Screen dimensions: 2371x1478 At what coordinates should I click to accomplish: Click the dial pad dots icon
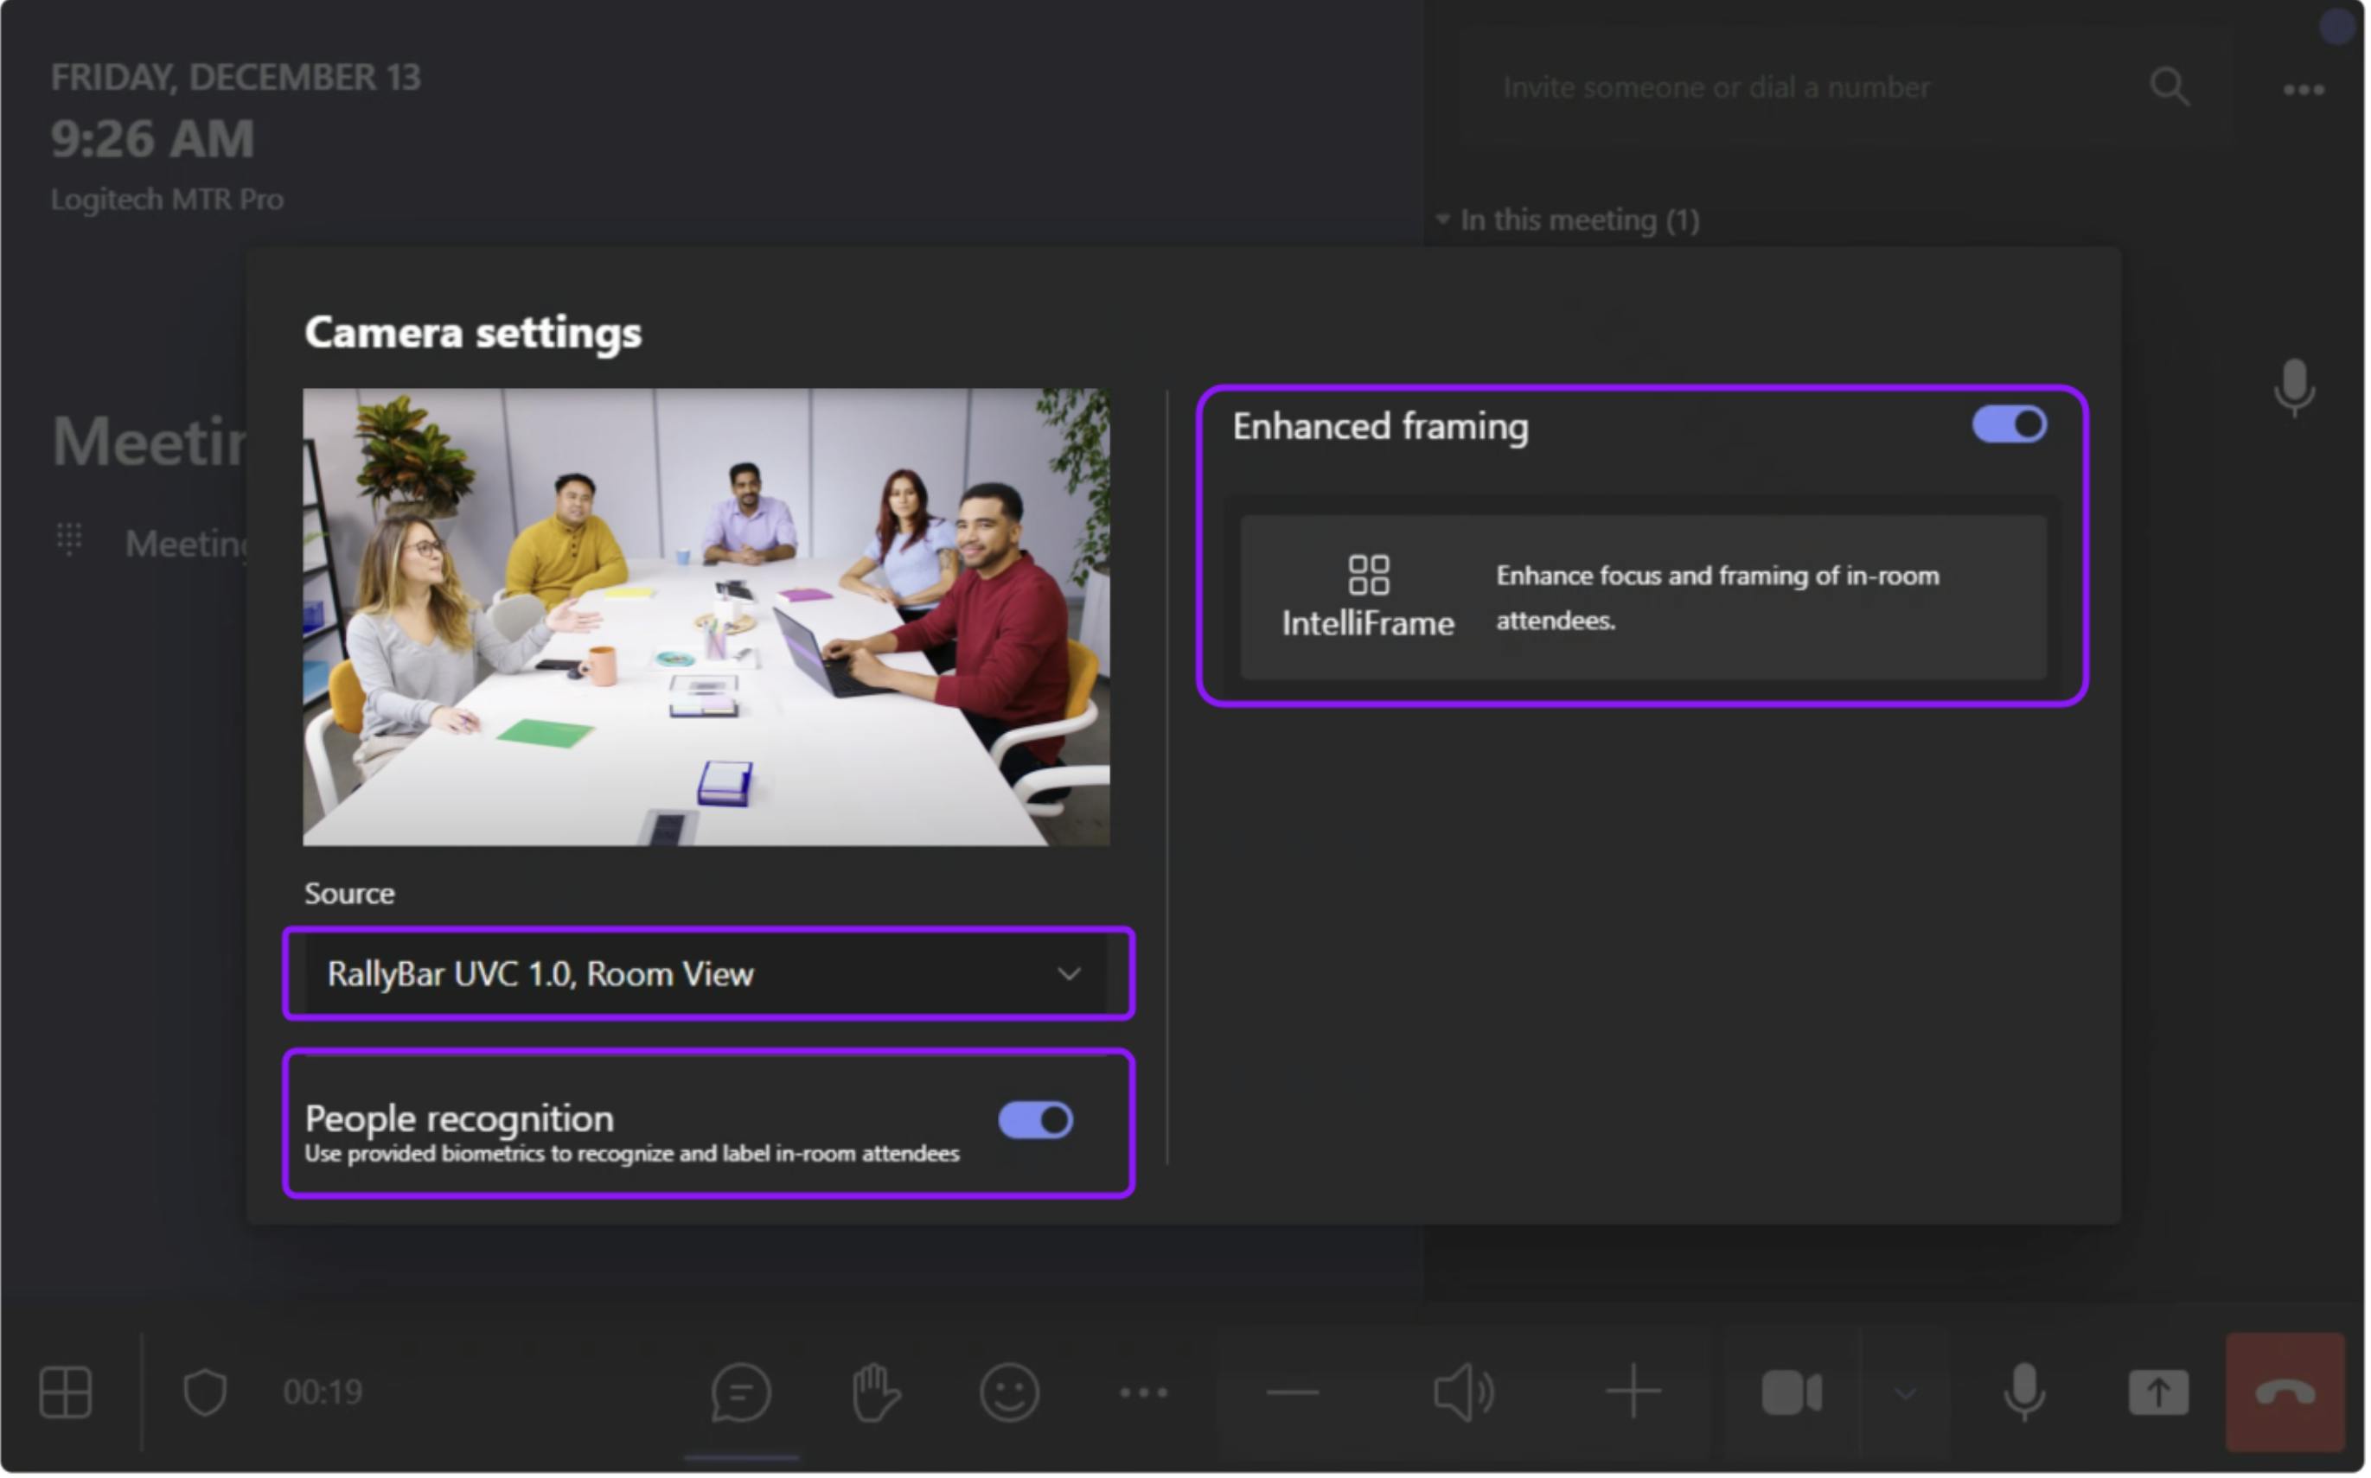68,540
